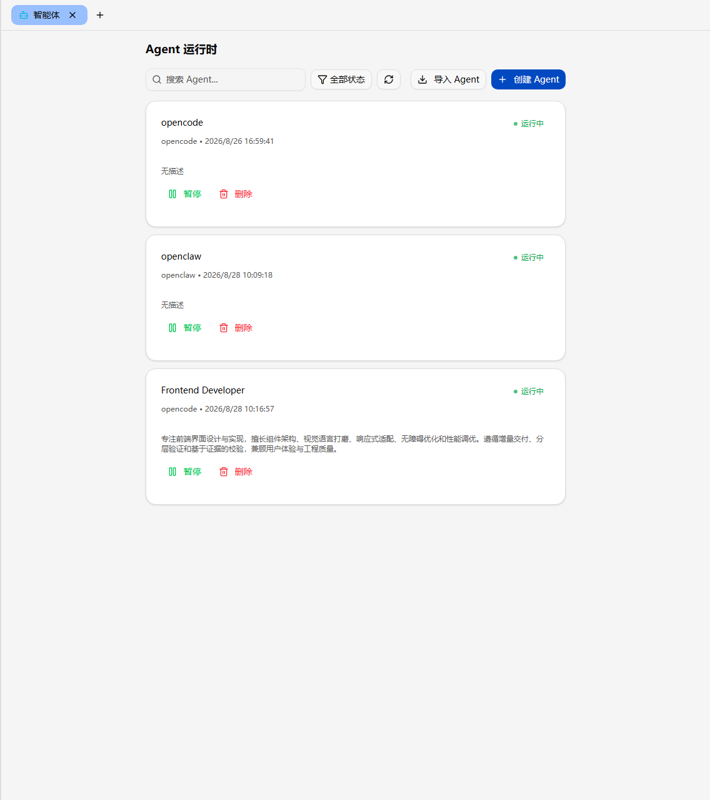Click the timestamp 2026/8/28 10:09:18
The image size is (710, 800).
[x=237, y=275]
